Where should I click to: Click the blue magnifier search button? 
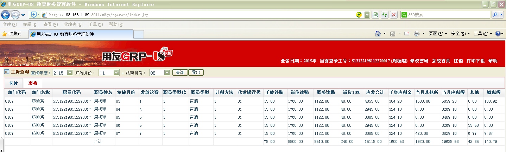[x=495, y=15]
